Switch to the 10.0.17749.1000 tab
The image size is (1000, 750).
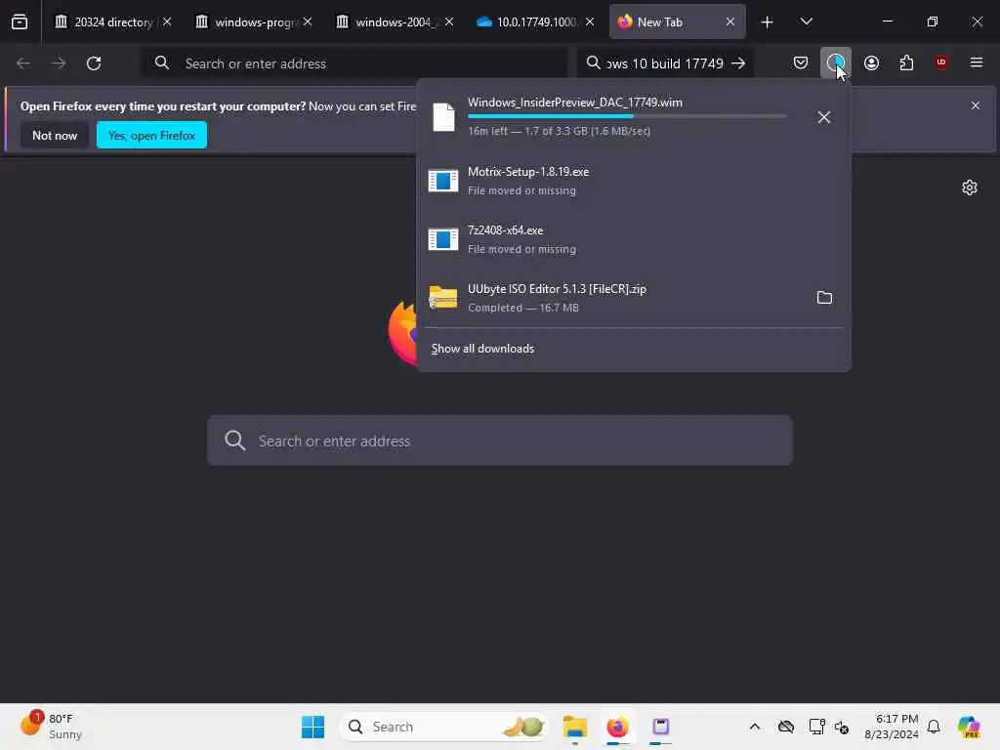pyautogui.click(x=537, y=21)
